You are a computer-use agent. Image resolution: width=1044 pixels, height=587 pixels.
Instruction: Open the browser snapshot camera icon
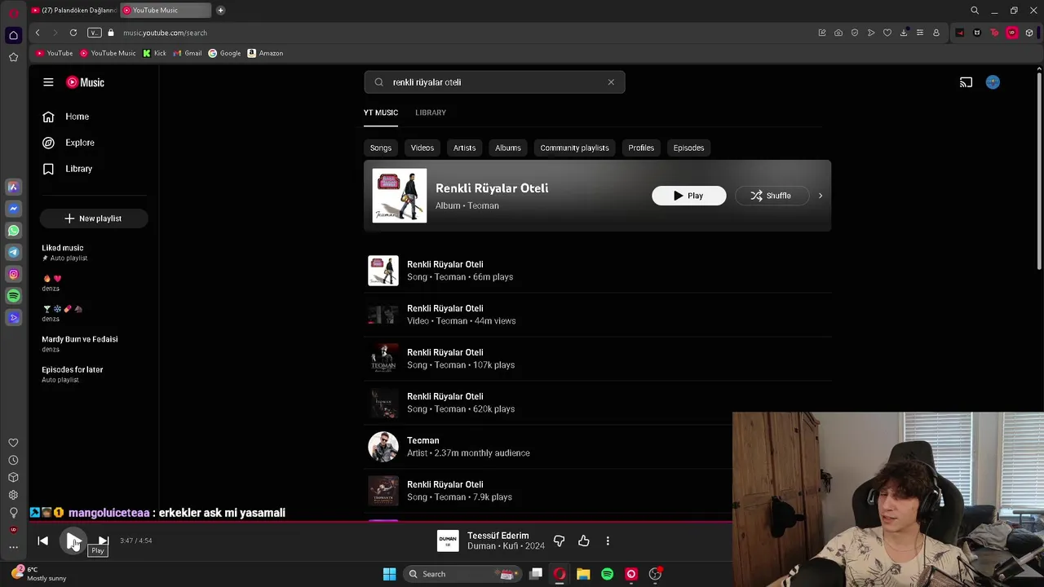(x=838, y=33)
